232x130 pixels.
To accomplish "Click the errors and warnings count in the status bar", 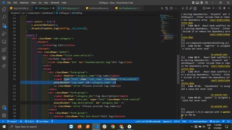I will (29, 121).
